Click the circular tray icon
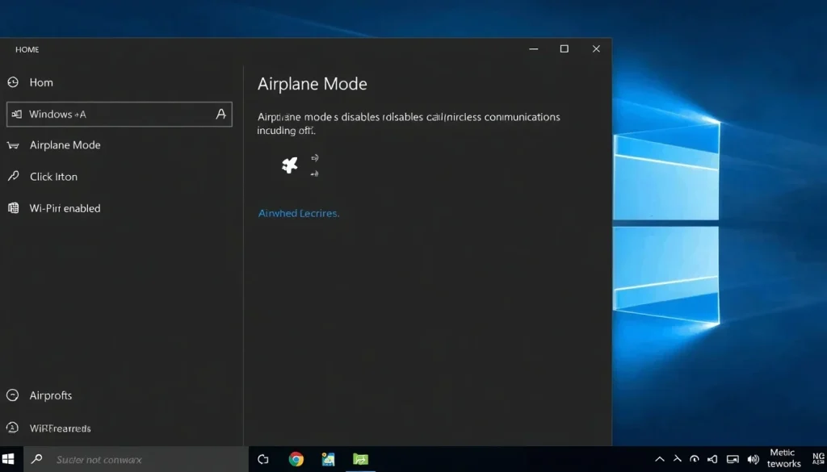827x472 pixels. [x=695, y=459]
